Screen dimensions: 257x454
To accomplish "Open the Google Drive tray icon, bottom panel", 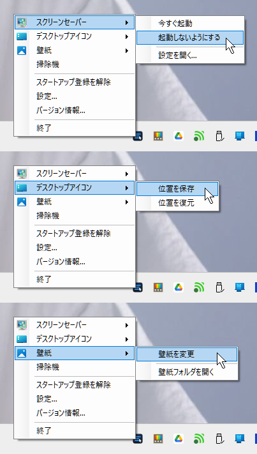I will (x=179, y=439).
